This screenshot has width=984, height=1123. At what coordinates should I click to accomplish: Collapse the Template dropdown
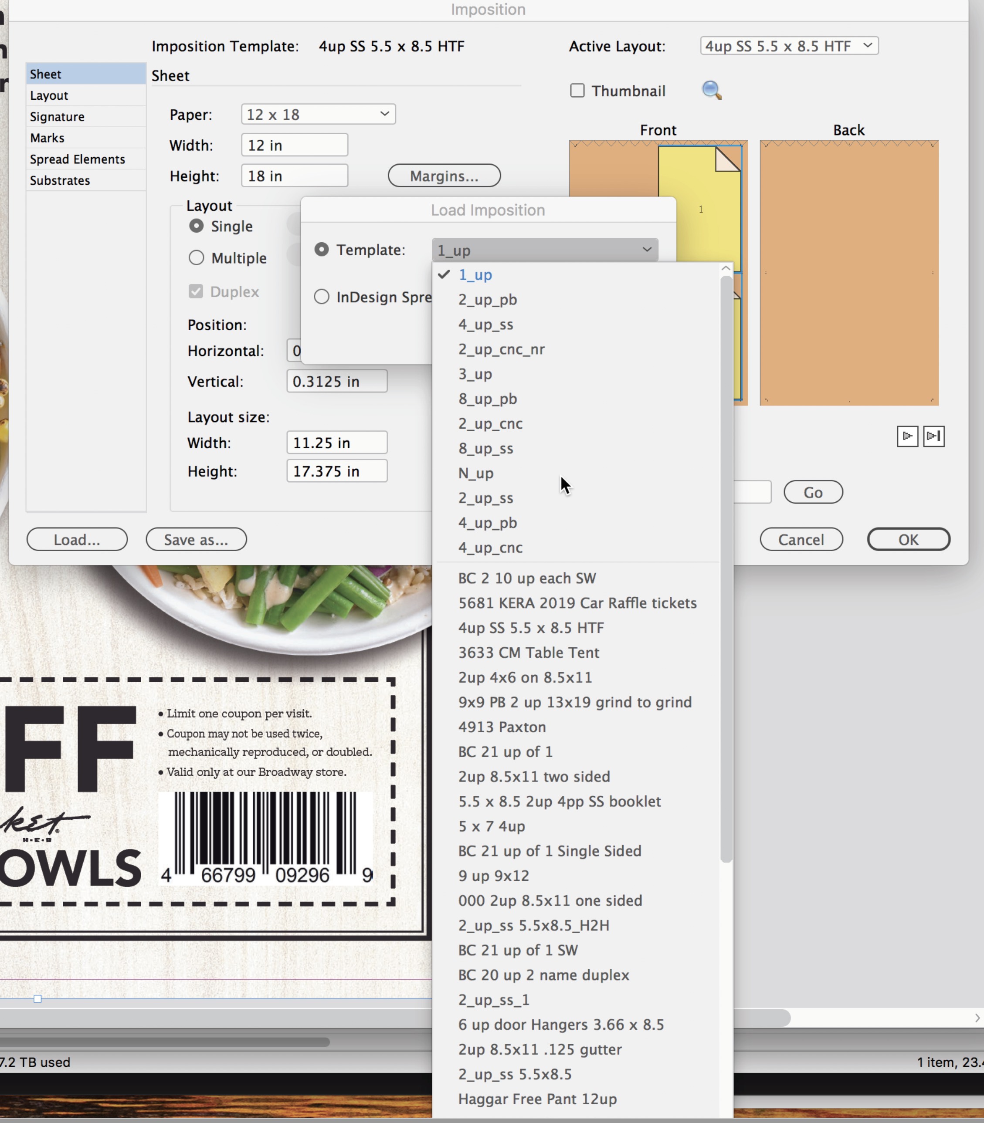coord(544,250)
